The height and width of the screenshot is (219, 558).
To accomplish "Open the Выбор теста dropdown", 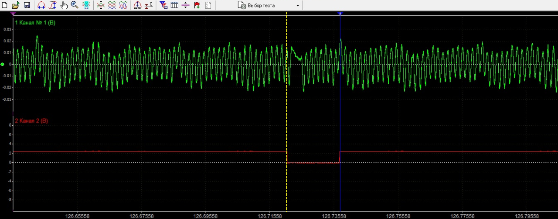I will click(269, 5).
